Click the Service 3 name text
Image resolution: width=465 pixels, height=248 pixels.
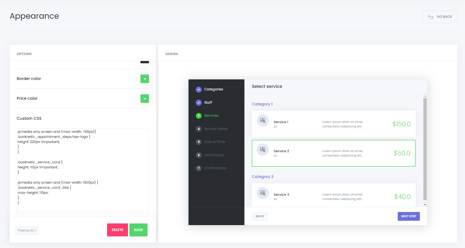[281, 195]
